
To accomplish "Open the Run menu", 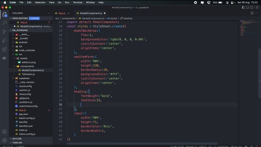I will coord(67,2).
